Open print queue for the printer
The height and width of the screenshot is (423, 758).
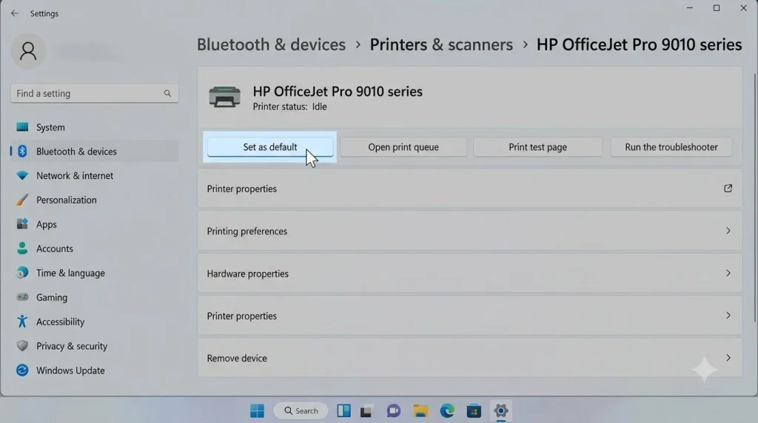403,147
